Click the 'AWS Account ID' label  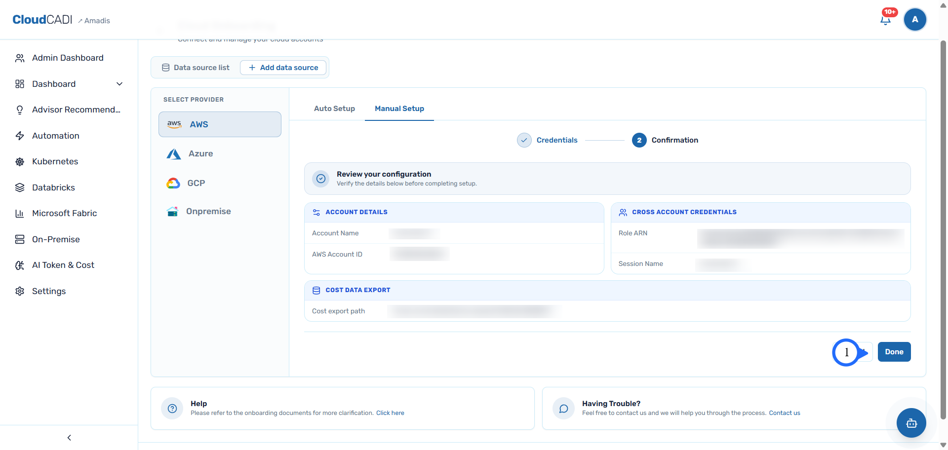[x=337, y=255]
